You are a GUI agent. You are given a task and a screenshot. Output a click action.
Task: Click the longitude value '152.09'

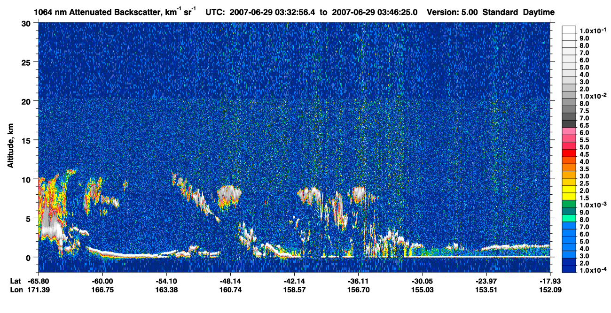click(x=550, y=290)
